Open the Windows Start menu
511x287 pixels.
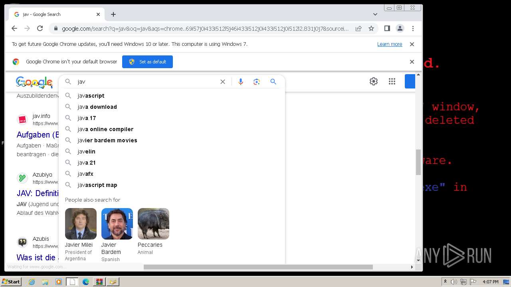tap(11, 282)
